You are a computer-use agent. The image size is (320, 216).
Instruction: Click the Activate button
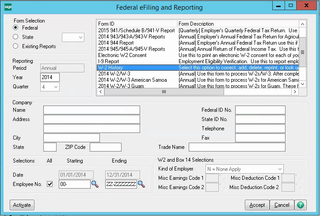tap(22, 205)
